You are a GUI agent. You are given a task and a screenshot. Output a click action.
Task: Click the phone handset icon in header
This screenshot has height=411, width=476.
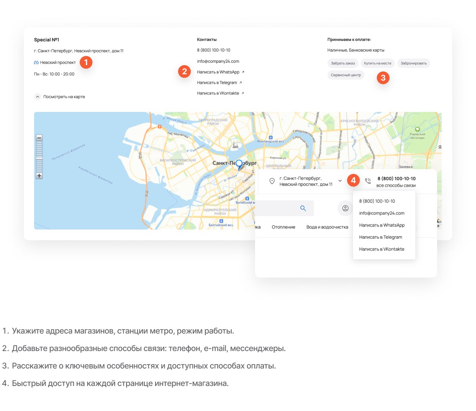[368, 181]
